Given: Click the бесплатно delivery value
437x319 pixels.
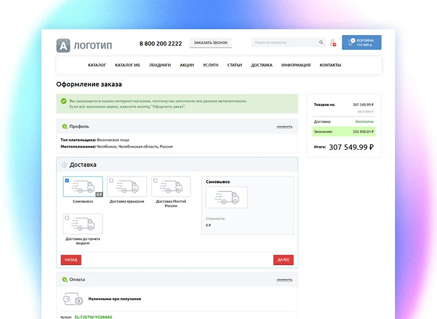Looking at the screenshot, I should click(x=365, y=122).
